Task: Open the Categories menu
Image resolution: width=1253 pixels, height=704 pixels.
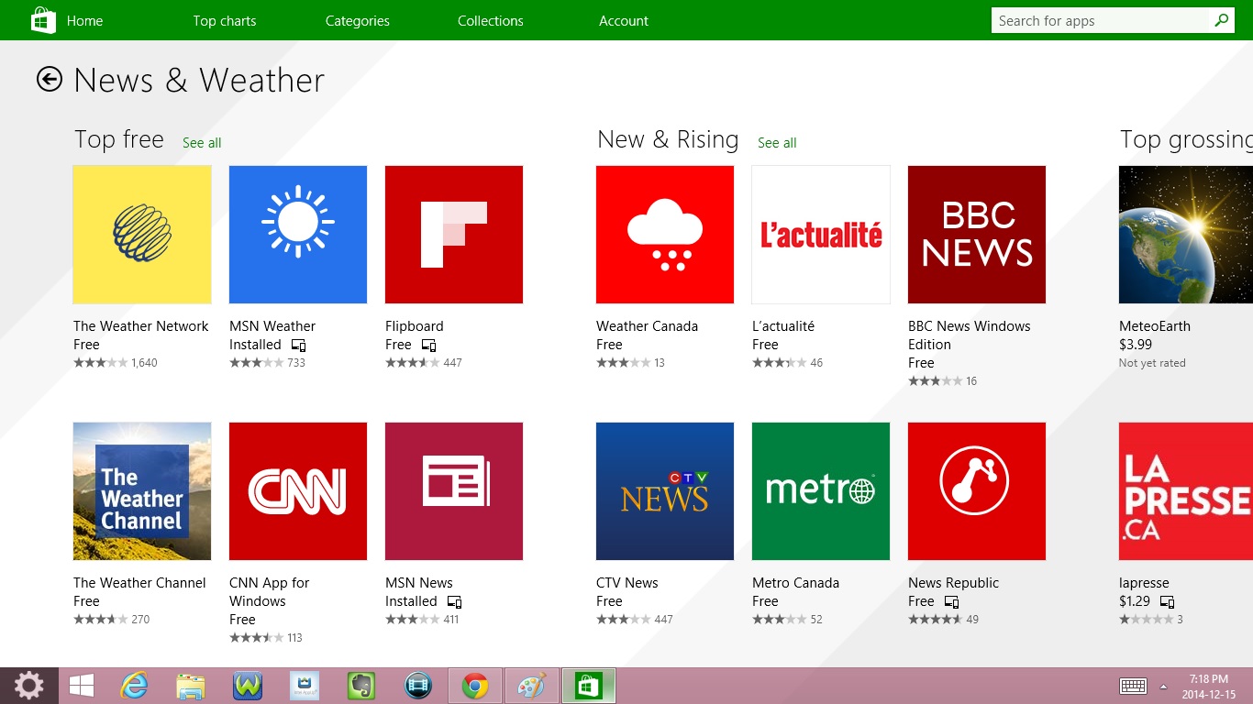Action: 358,20
